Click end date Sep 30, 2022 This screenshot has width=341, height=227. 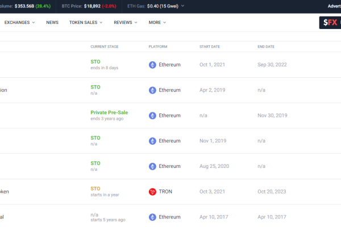coord(272,65)
